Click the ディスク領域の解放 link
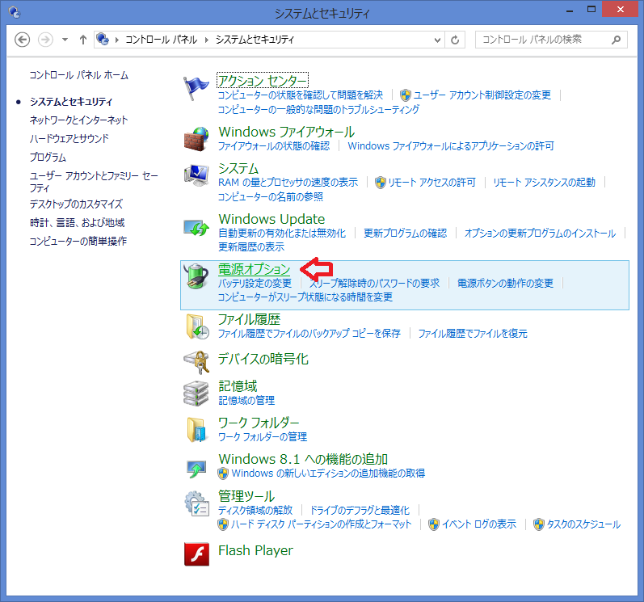 tap(255, 511)
